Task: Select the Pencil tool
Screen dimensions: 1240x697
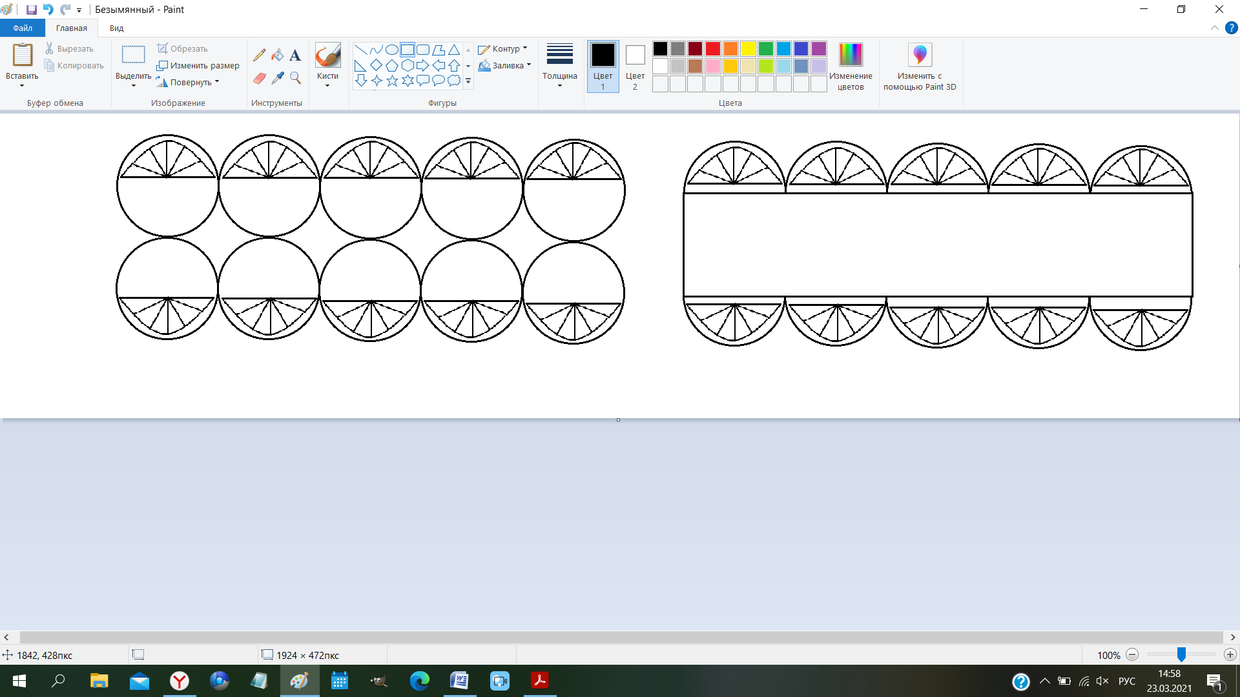Action: 259,56
